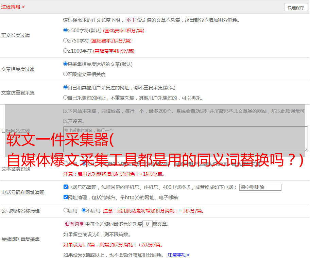Collapse the 过滤策略 section header
The height and width of the screenshot is (261, 310).
click(x=13, y=7)
